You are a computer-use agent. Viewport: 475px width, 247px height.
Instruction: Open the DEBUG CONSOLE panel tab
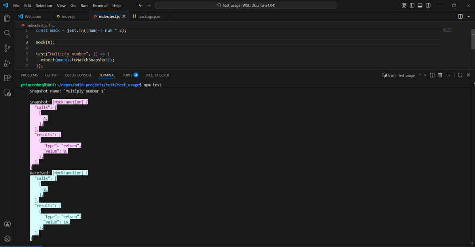78,75
